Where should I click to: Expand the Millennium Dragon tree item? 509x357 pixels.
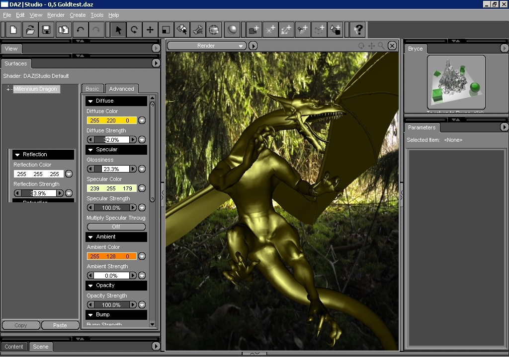click(8, 89)
